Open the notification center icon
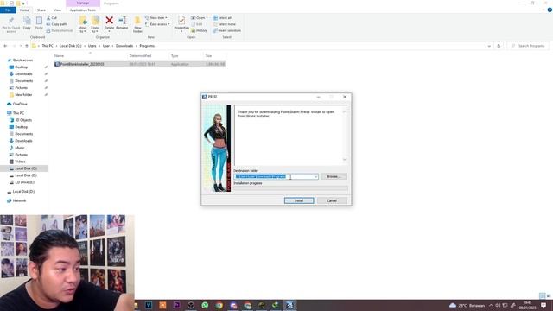Viewport: 553px width, 311px height. 543,305
